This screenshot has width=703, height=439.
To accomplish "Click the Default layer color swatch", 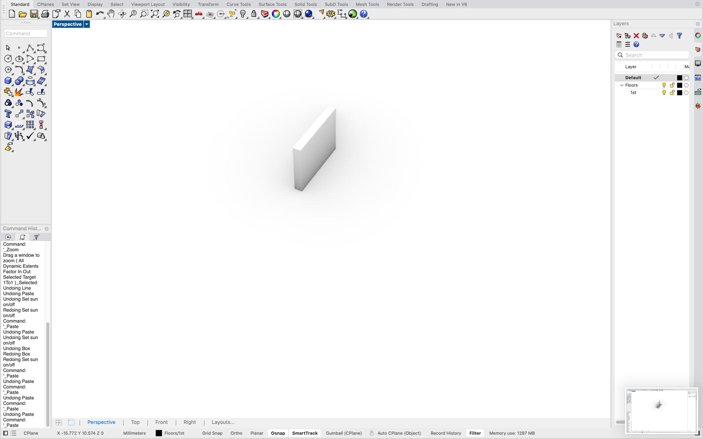I will tap(680, 78).
